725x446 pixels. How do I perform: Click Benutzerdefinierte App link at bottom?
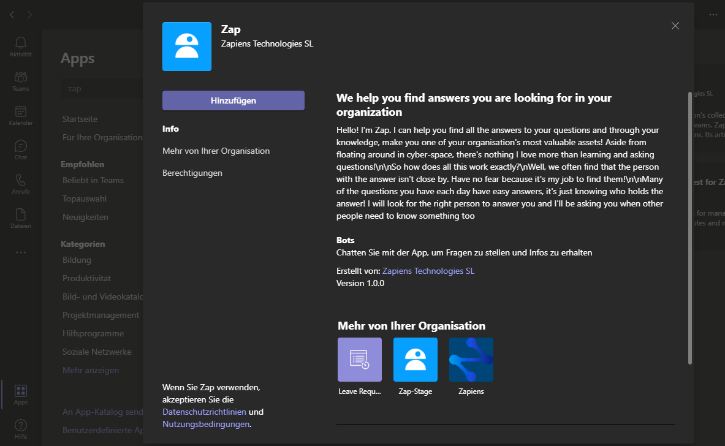tap(102, 430)
